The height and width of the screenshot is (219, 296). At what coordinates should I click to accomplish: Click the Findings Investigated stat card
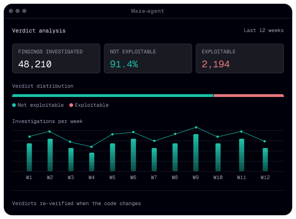(x=56, y=58)
